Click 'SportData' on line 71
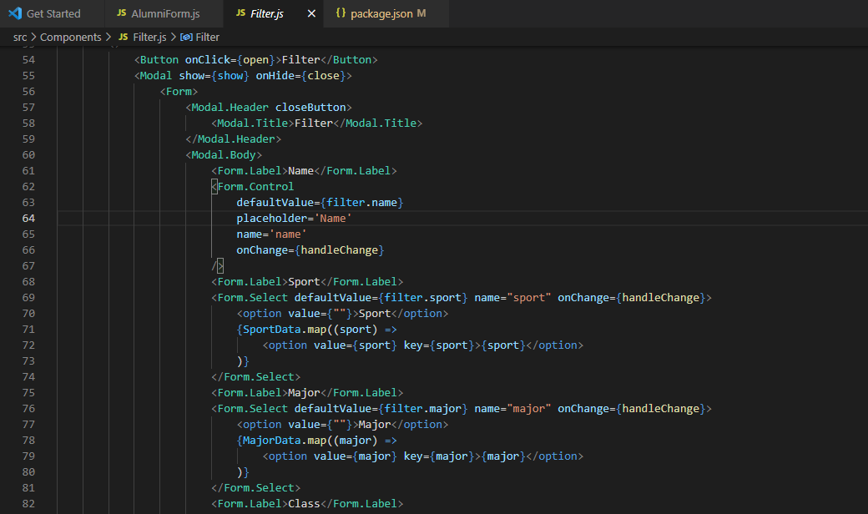The width and height of the screenshot is (868, 514). [x=272, y=330]
